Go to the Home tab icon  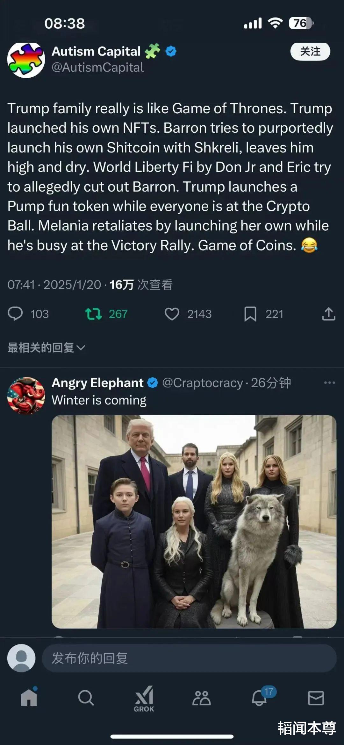(29, 697)
